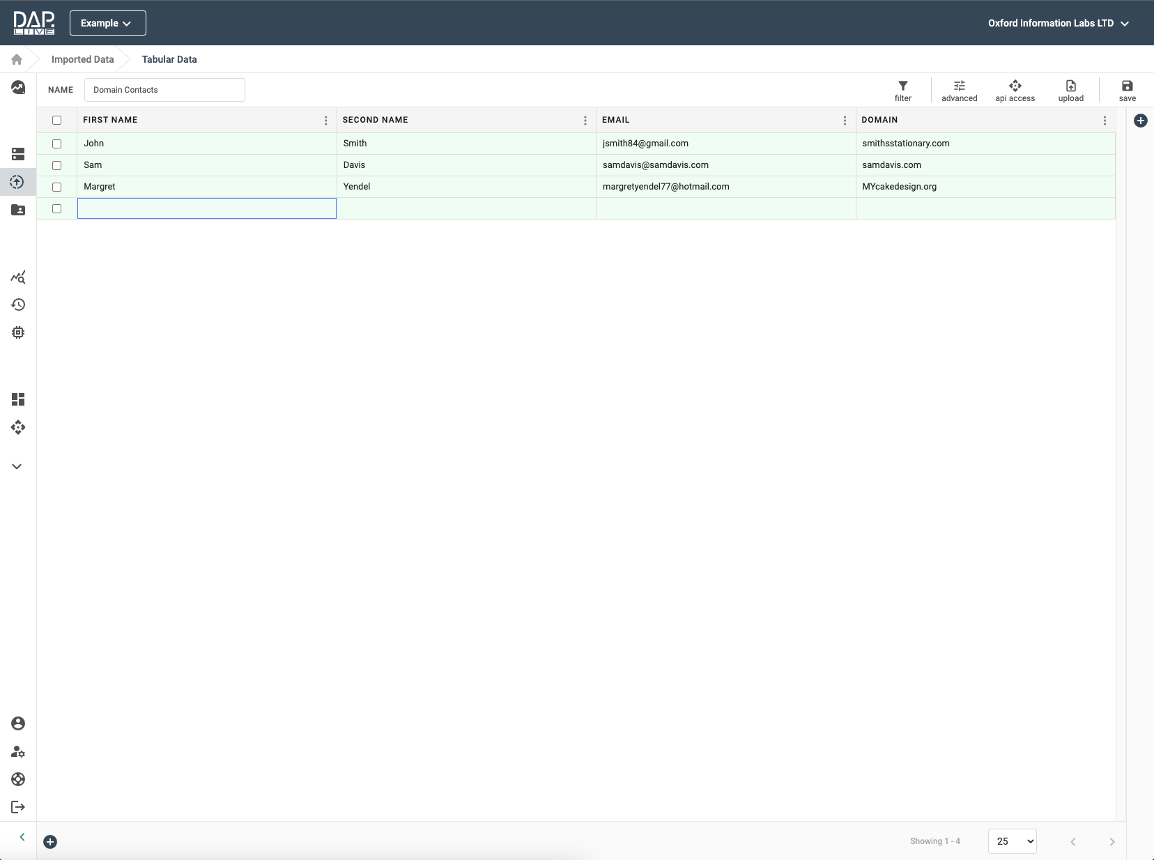
Task: Open the Example project dropdown
Action: click(x=107, y=23)
